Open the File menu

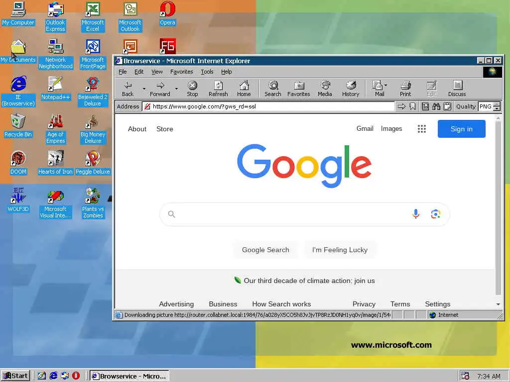[123, 72]
